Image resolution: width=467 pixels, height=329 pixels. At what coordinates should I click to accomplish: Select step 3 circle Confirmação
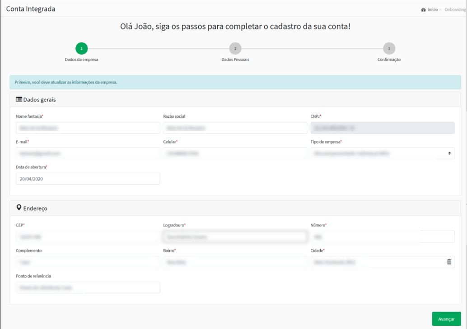pyautogui.click(x=389, y=48)
